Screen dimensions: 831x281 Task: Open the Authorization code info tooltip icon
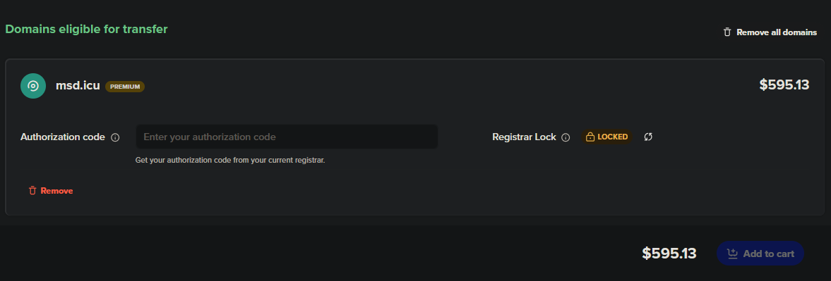[115, 137]
